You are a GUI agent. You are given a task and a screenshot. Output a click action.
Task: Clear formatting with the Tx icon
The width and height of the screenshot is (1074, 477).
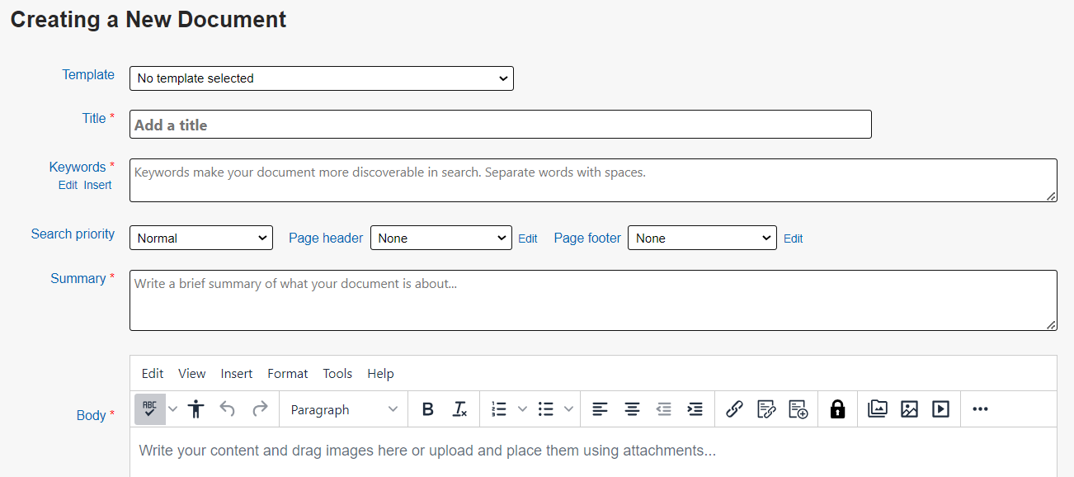[x=460, y=409]
